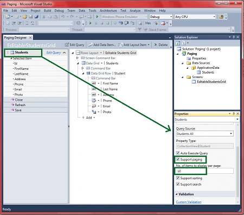This screenshot has height=215, width=244.
Task: Pin the Properties panel
Action: 234,114
